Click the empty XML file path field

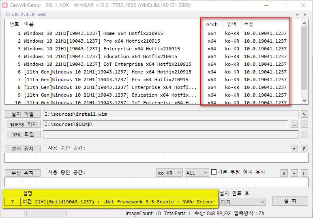pos(170,134)
